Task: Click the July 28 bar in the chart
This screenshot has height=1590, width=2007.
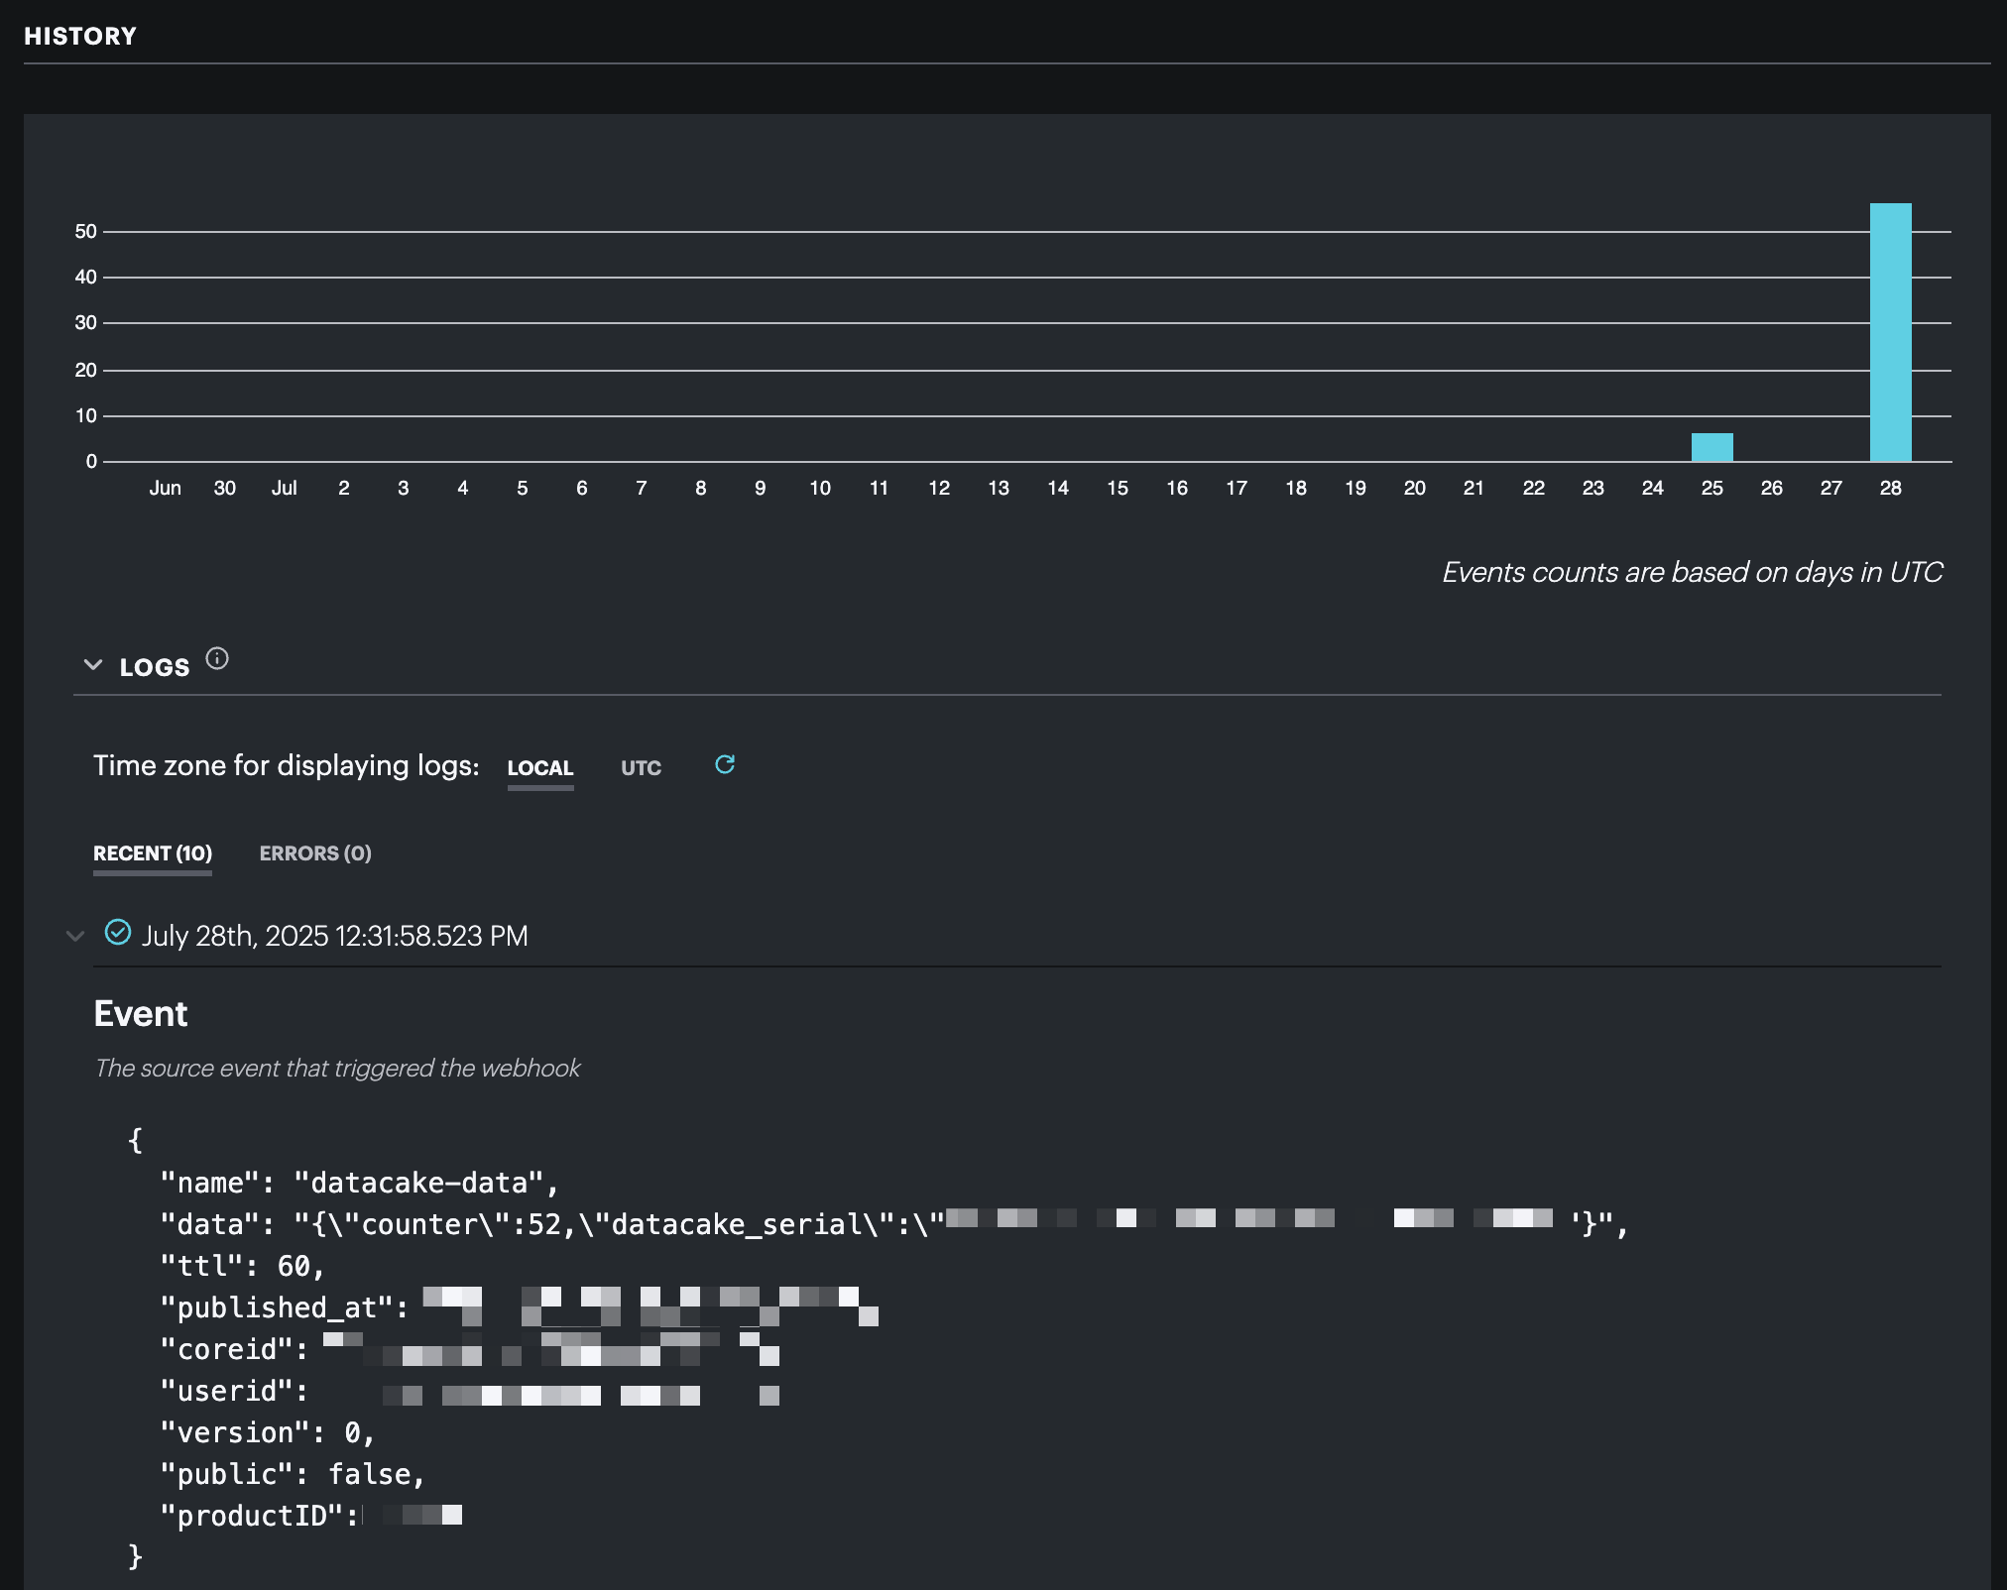Action: click(1890, 332)
